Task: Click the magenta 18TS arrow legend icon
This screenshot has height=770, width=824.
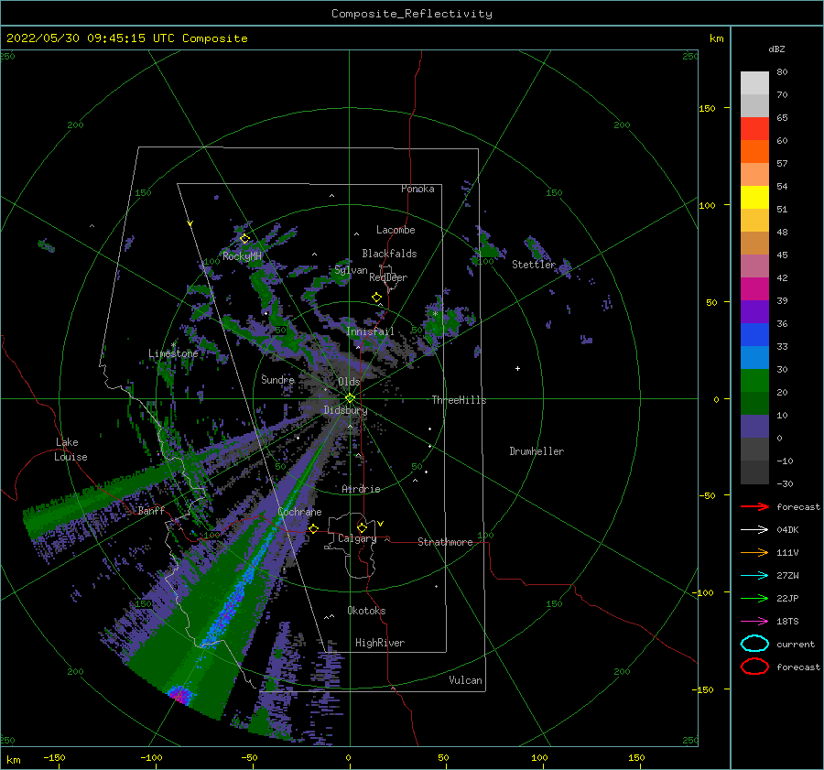Action: pos(754,622)
